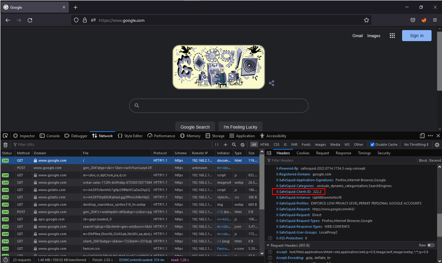Open Responsive Design Mode
Viewport: 442px width, 263px height.
coord(422,136)
